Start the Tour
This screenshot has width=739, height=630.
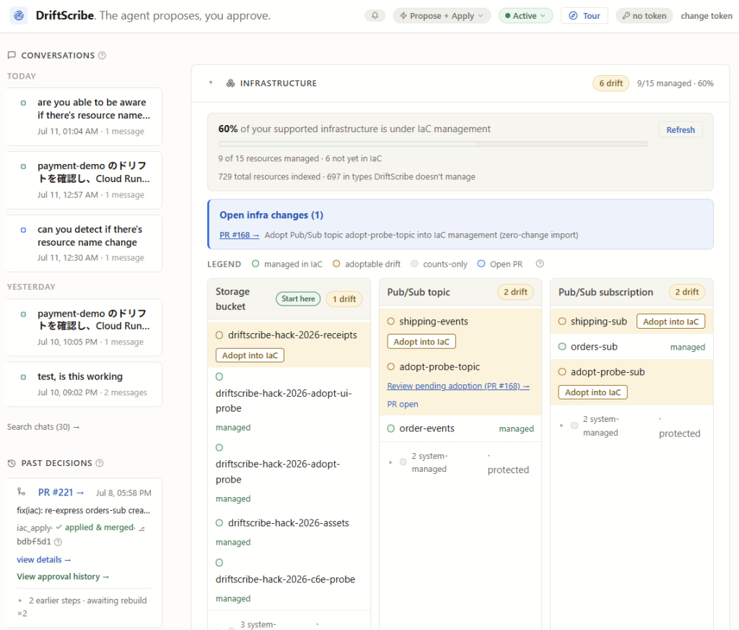pos(585,16)
